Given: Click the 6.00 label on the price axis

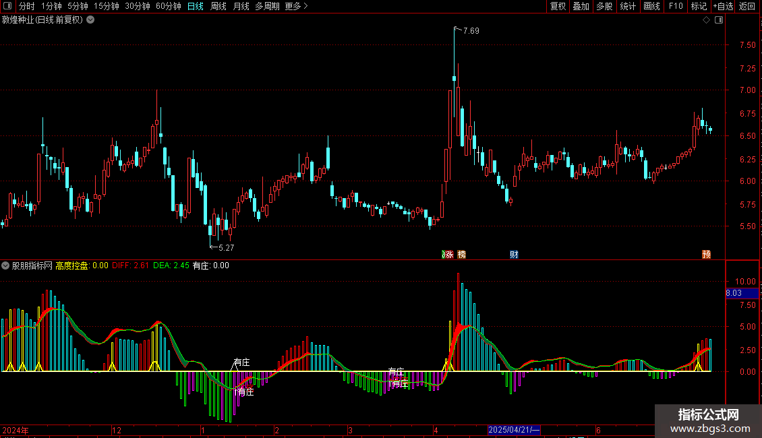Looking at the screenshot, I should point(747,181).
